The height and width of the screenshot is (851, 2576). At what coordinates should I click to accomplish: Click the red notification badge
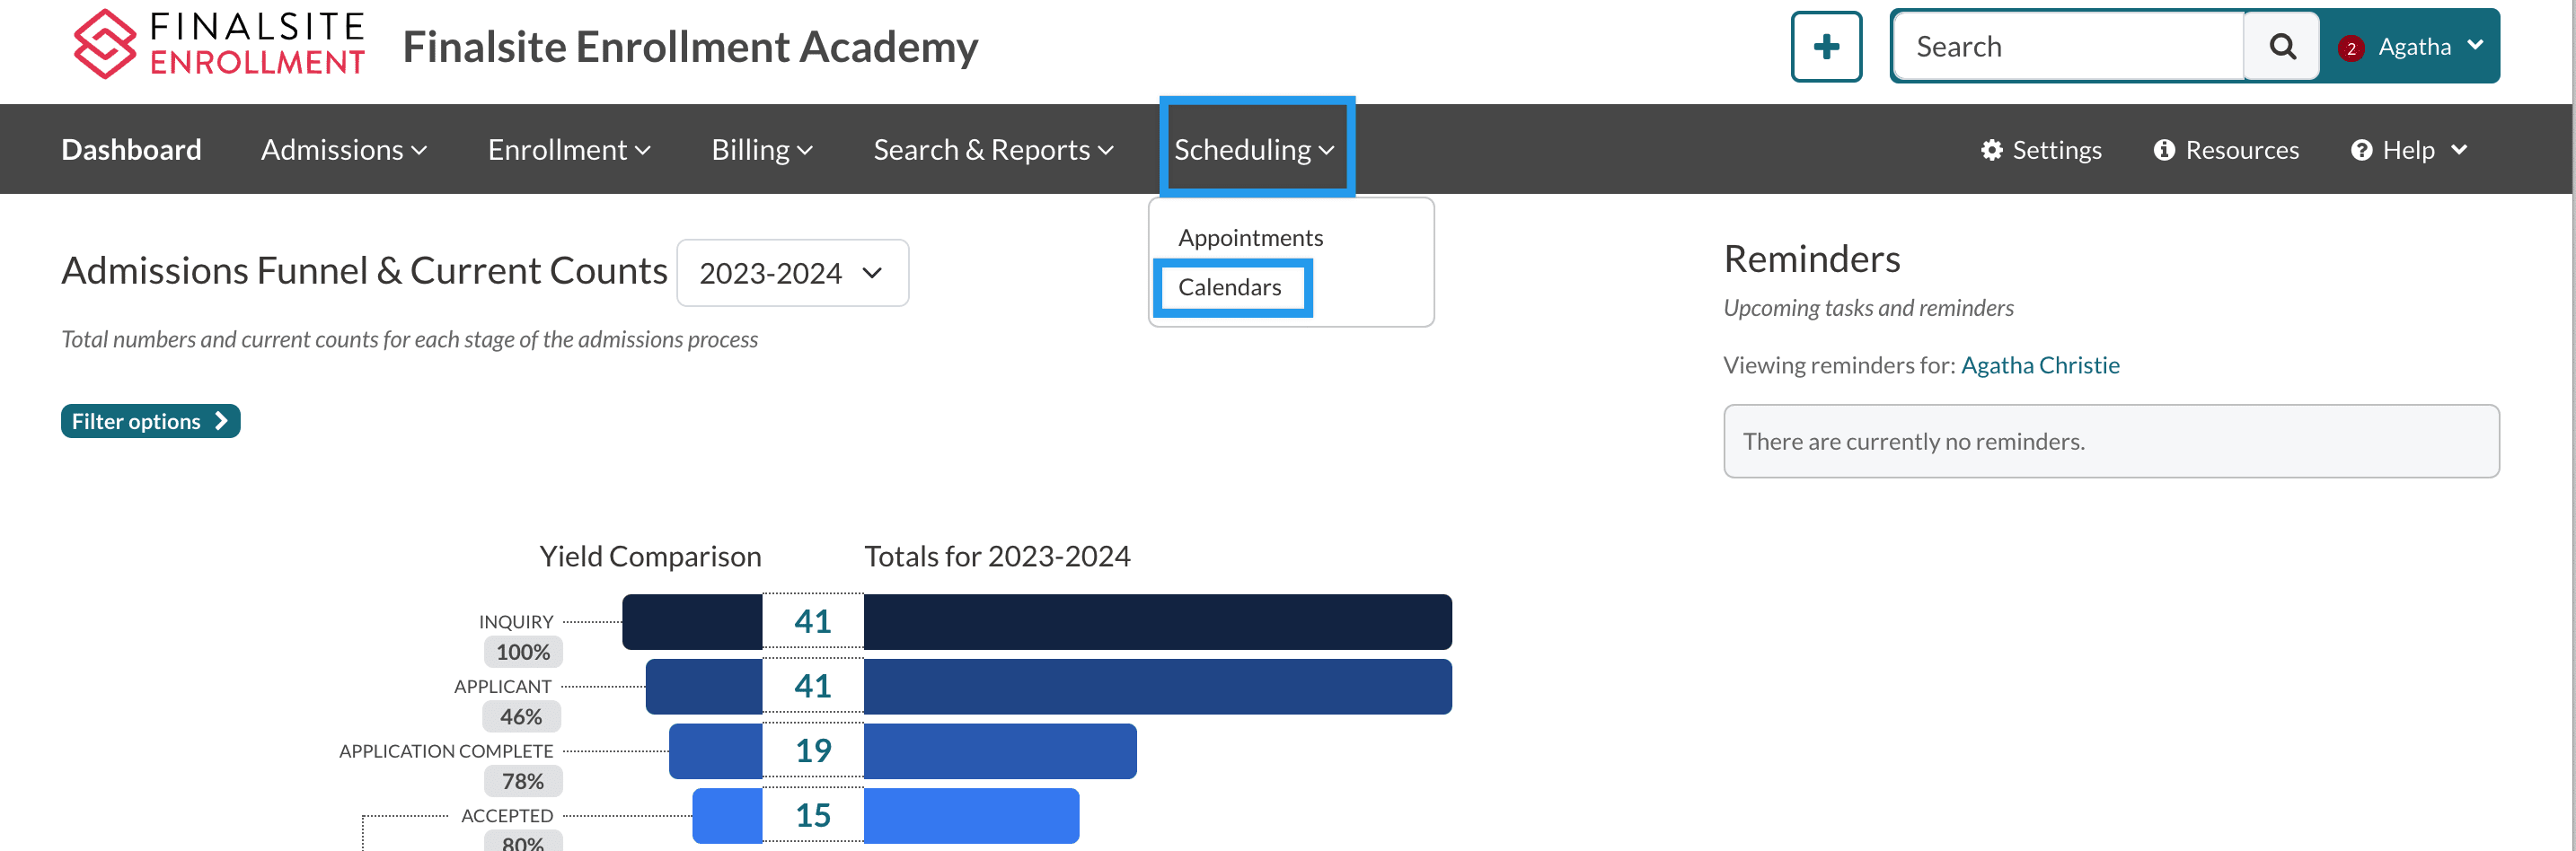tap(2350, 48)
